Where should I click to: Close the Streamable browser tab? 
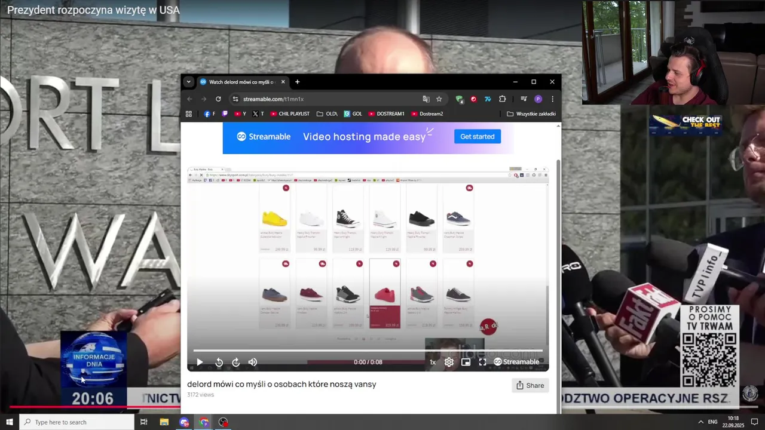[283, 82]
